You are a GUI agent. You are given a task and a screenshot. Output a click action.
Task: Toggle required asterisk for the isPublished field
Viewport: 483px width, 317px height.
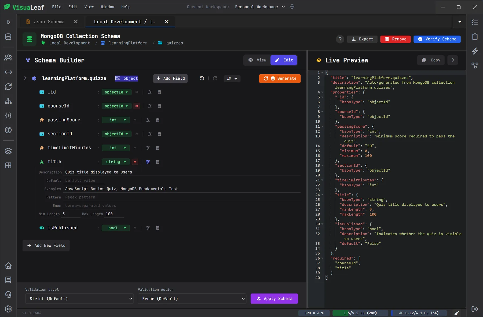[x=135, y=228]
